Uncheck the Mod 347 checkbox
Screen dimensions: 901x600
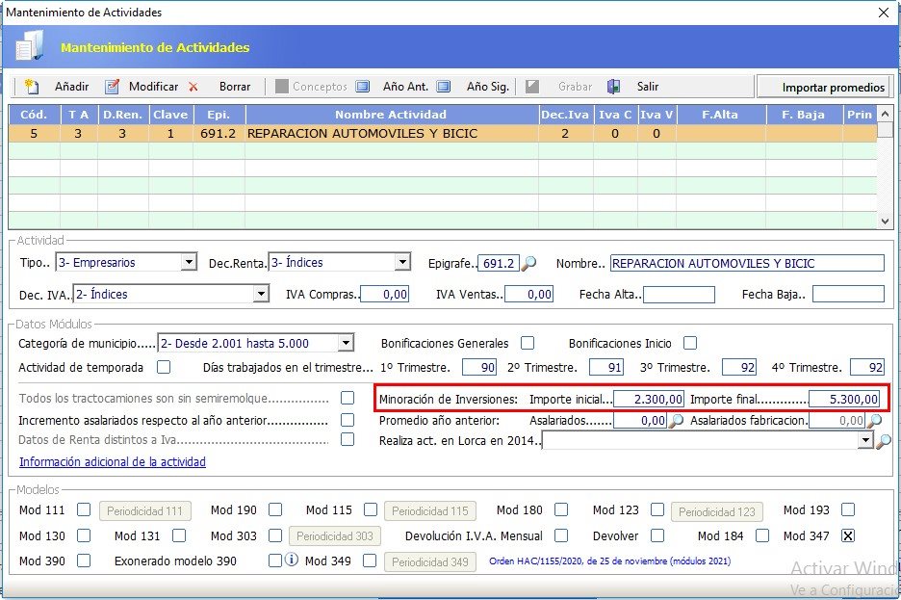point(848,535)
